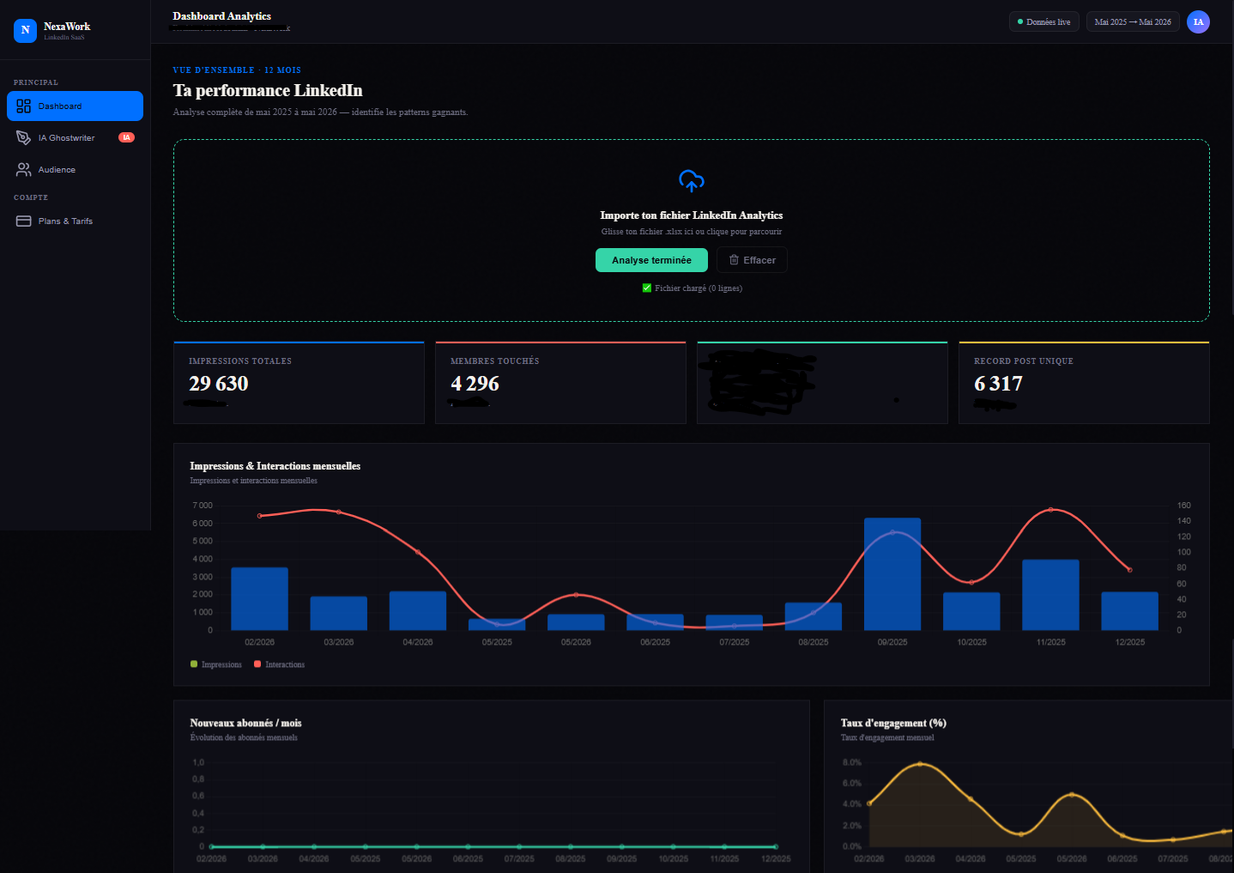Click 'Impressions & Interactions mensuelles' title
Viewport: 1234px width, 873px height.
[x=275, y=466]
